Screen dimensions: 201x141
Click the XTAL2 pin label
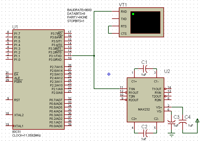tap(19, 115)
